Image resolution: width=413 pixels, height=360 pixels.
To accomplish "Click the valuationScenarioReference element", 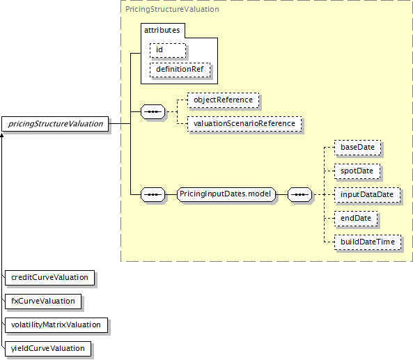I will click(244, 124).
